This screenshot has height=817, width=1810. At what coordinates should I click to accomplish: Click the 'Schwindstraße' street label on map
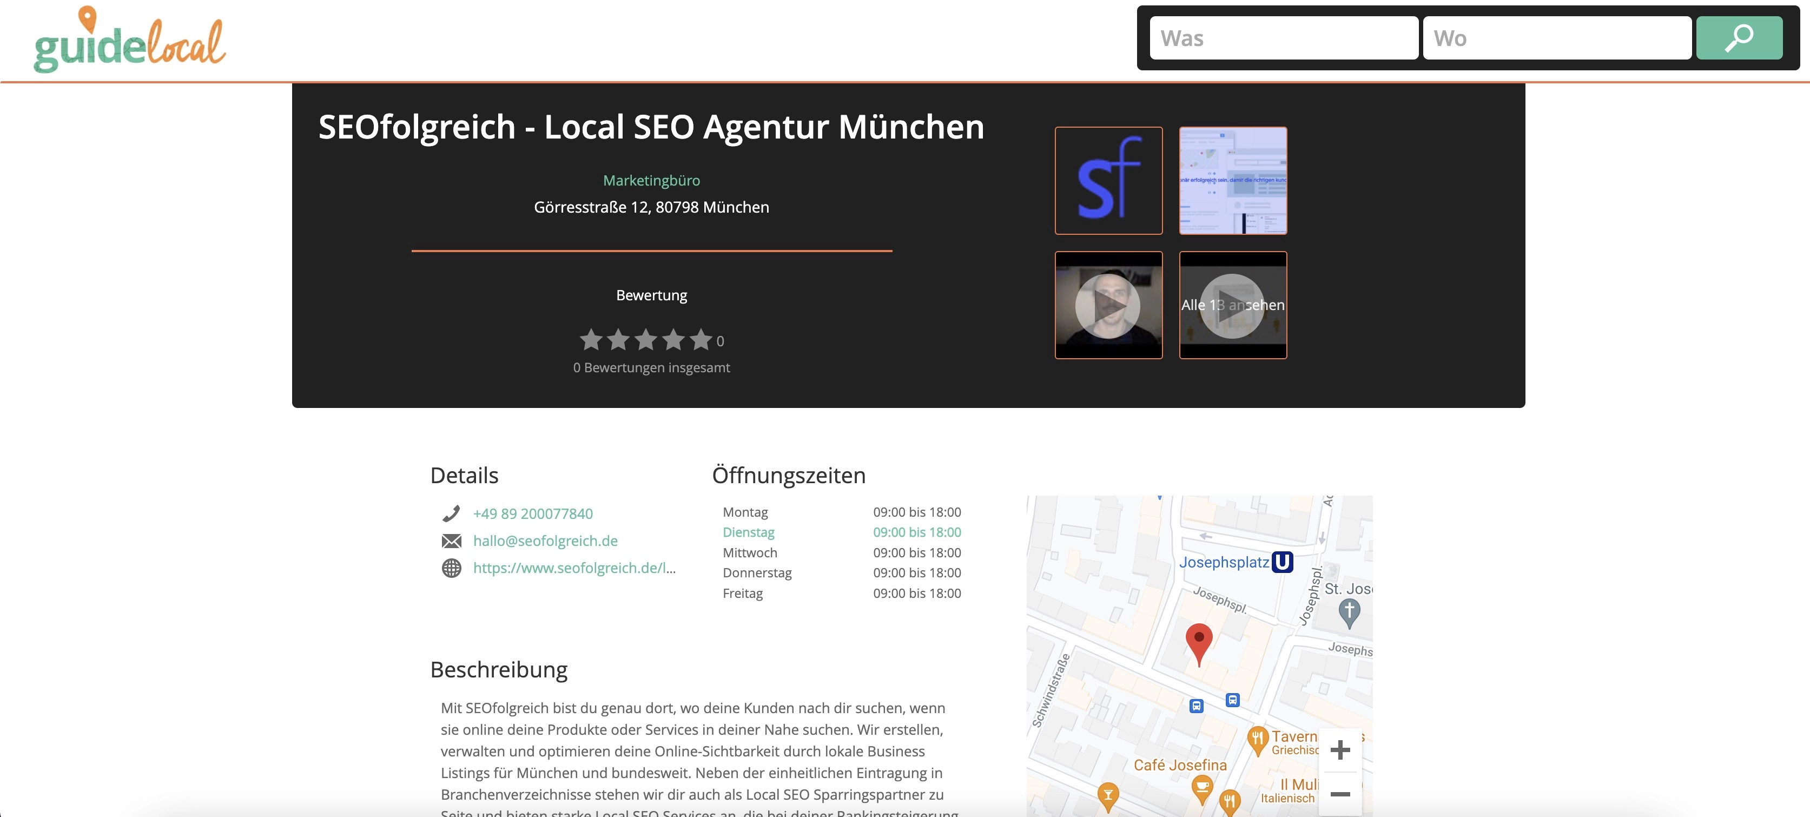tap(1051, 690)
